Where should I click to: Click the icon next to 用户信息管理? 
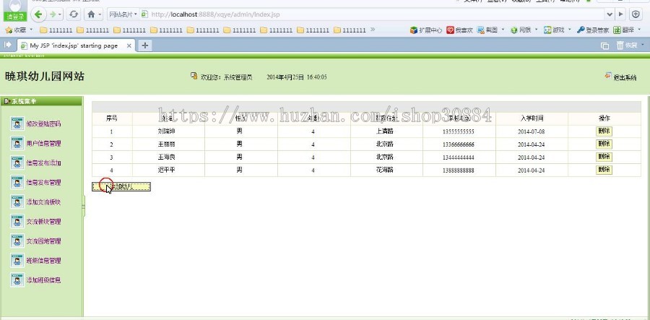[x=17, y=144]
